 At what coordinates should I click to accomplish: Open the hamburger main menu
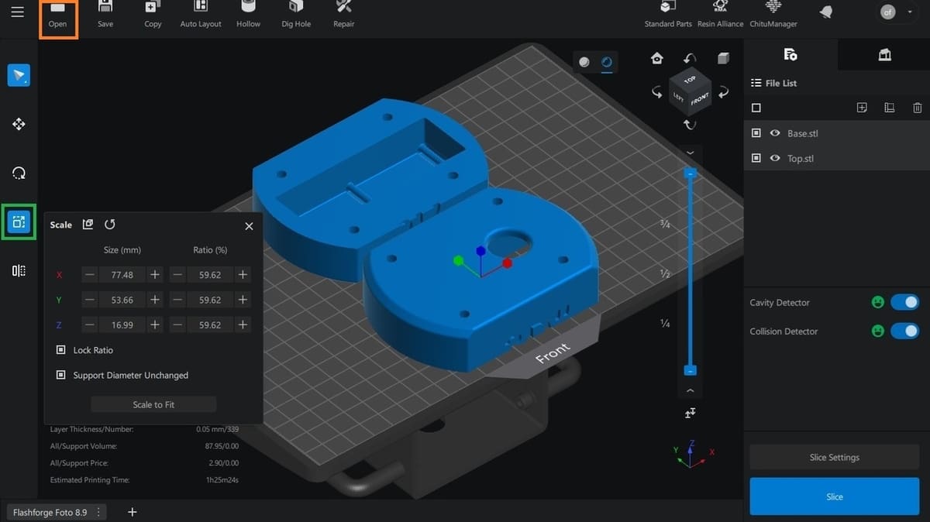(17, 12)
